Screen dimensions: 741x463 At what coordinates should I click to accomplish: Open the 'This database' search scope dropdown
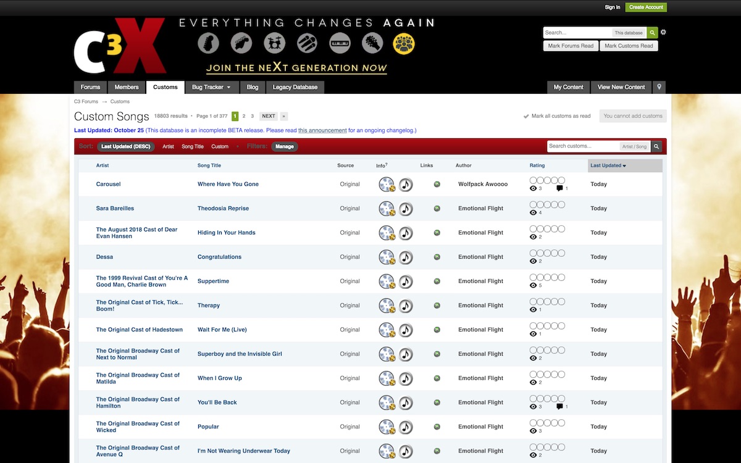point(628,33)
